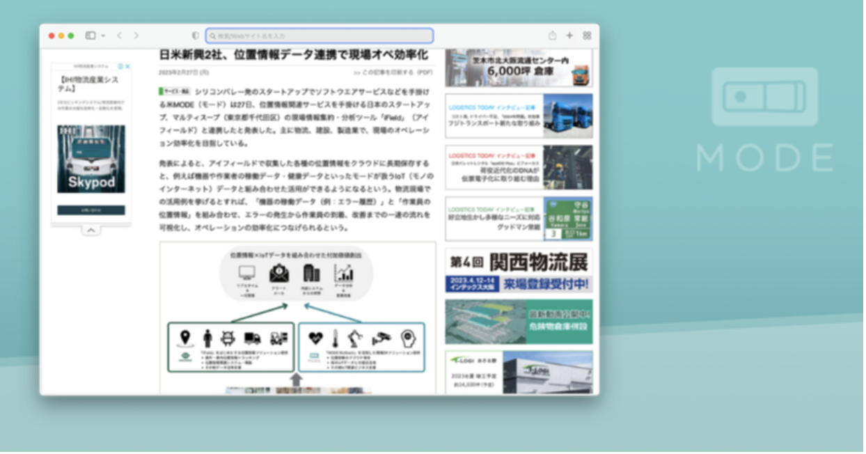
Task: Open a new tab with plus icon
Action: 569,36
